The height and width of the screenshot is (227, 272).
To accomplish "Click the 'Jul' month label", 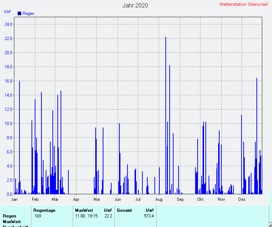I will tap(138, 199).
